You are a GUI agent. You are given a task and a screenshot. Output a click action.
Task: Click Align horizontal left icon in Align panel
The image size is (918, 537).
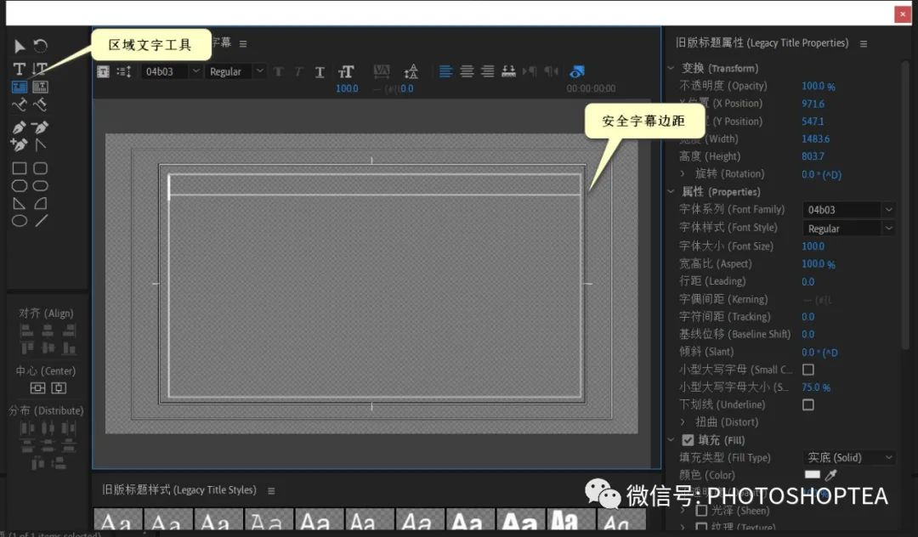point(27,331)
